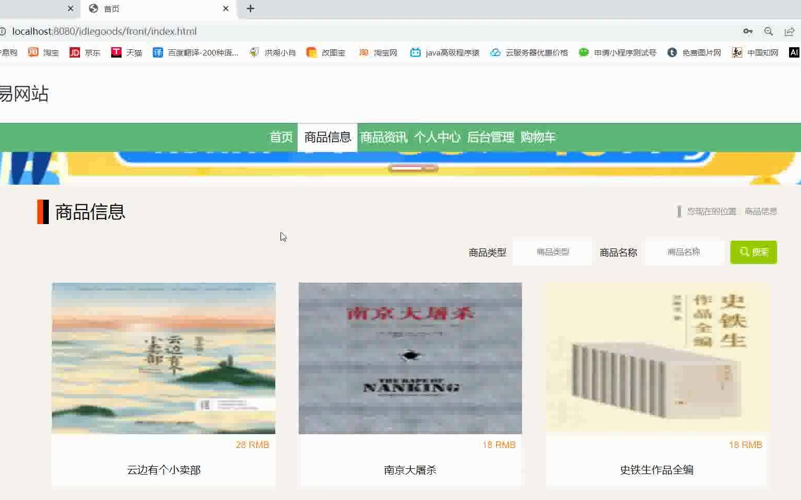The image size is (801, 500).
Task: Open the 史铁生作品全编 book cover
Action: tap(657, 358)
